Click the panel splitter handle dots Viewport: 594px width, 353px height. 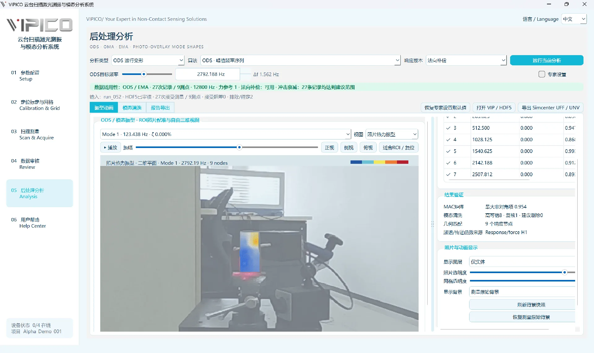pos(433,224)
